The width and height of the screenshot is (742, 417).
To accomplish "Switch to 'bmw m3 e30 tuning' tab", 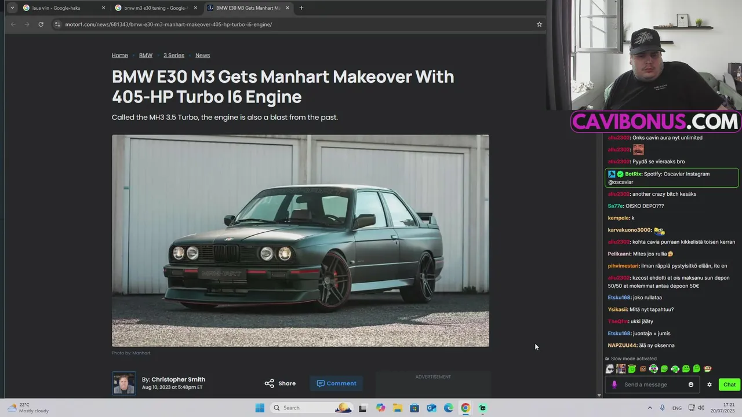I will pyautogui.click(x=155, y=8).
